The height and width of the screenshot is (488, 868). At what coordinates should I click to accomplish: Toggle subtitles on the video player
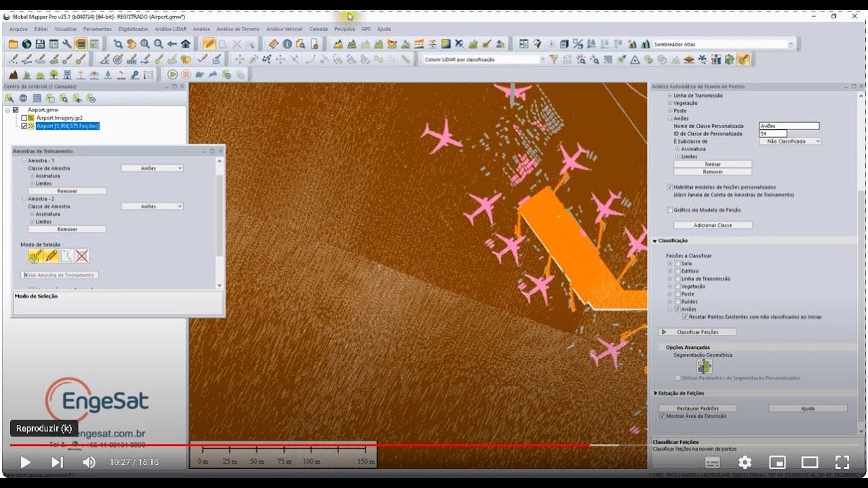713,462
